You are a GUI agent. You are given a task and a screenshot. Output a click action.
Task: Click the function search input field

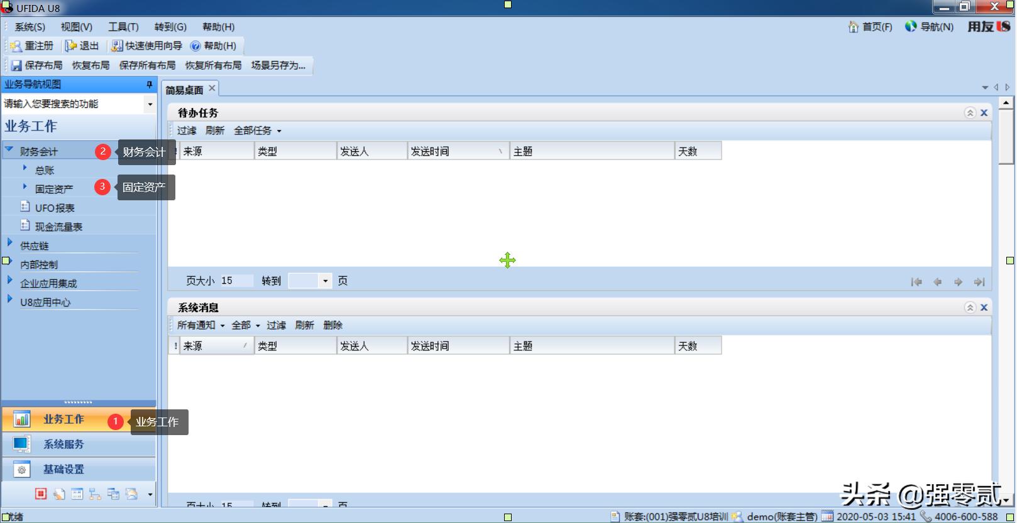point(73,104)
